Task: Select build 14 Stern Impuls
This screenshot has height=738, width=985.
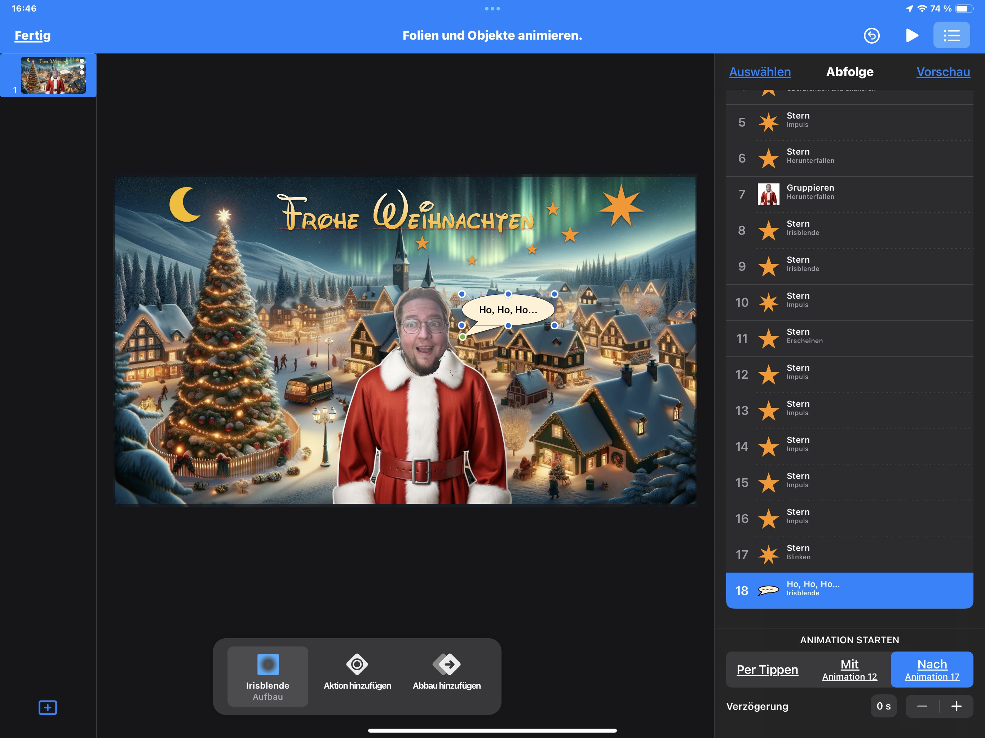Action: (849, 447)
